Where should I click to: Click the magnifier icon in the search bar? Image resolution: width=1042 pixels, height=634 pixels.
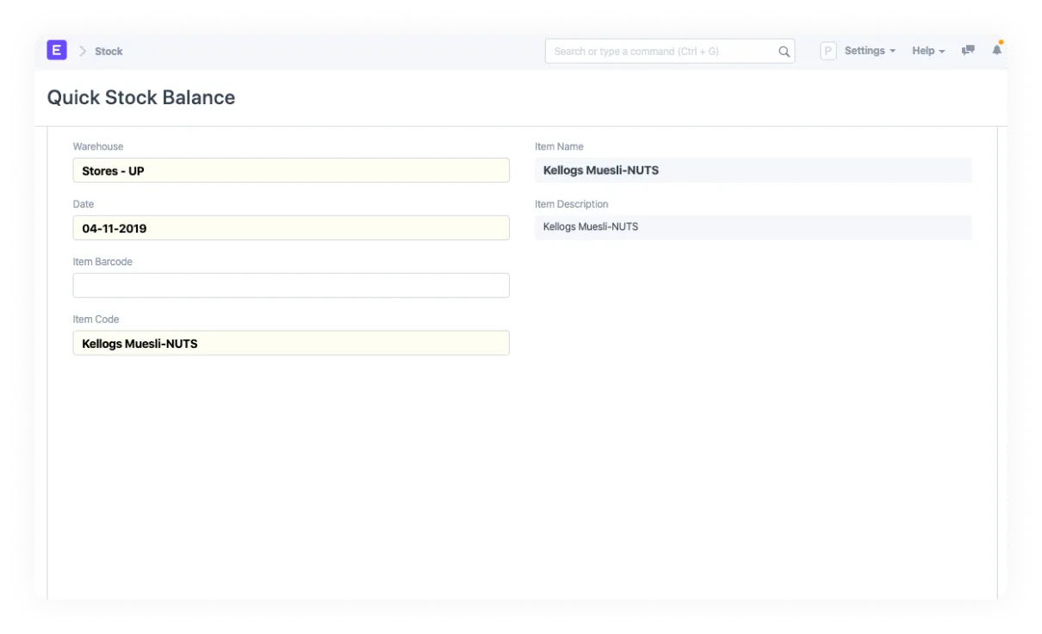pos(784,52)
